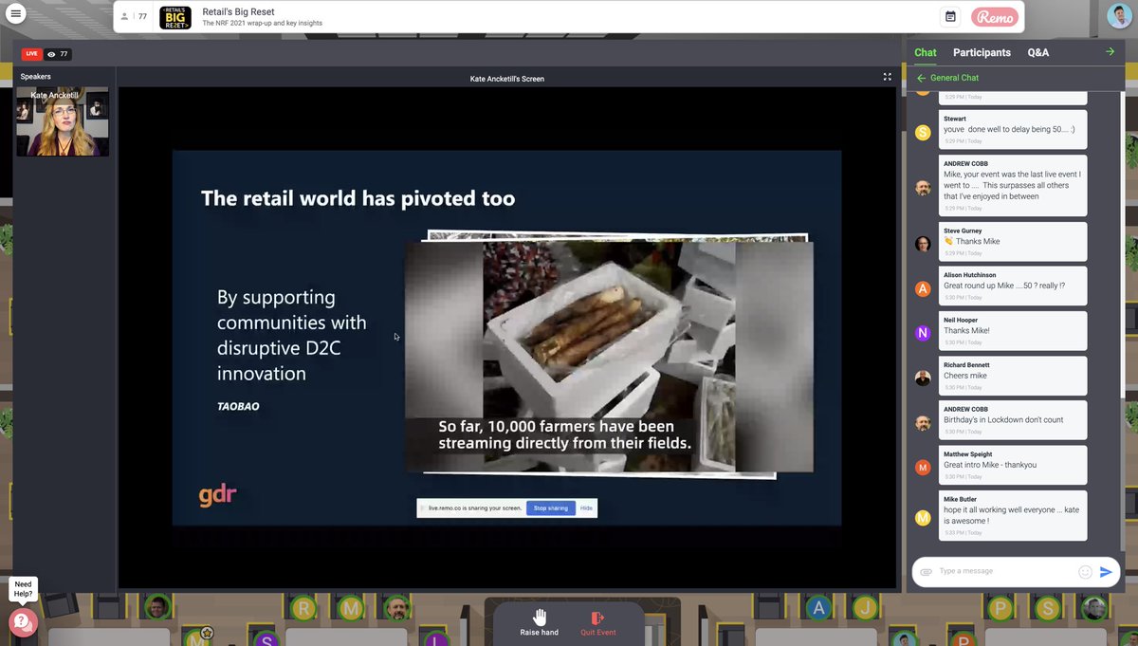Screen dimensions: 1138x646
Task: Switch to the Chat tab
Action: 925,52
